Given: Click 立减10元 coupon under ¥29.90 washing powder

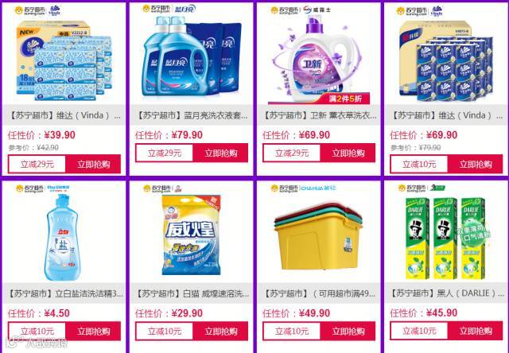Looking at the screenshot, I should point(165,332).
